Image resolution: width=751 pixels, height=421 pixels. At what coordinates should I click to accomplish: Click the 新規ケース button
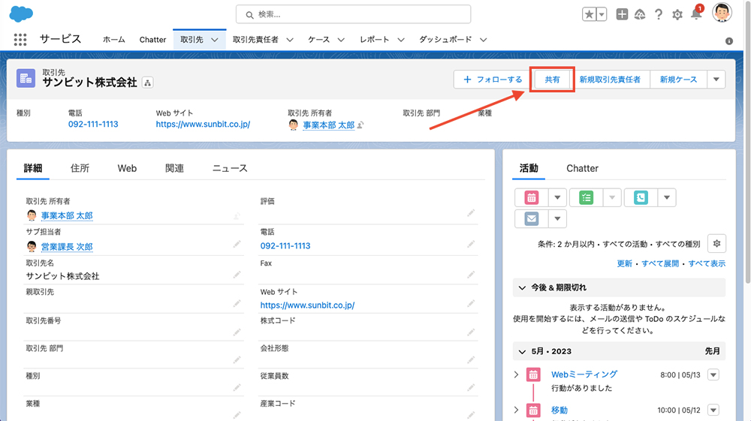coord(678,80)
